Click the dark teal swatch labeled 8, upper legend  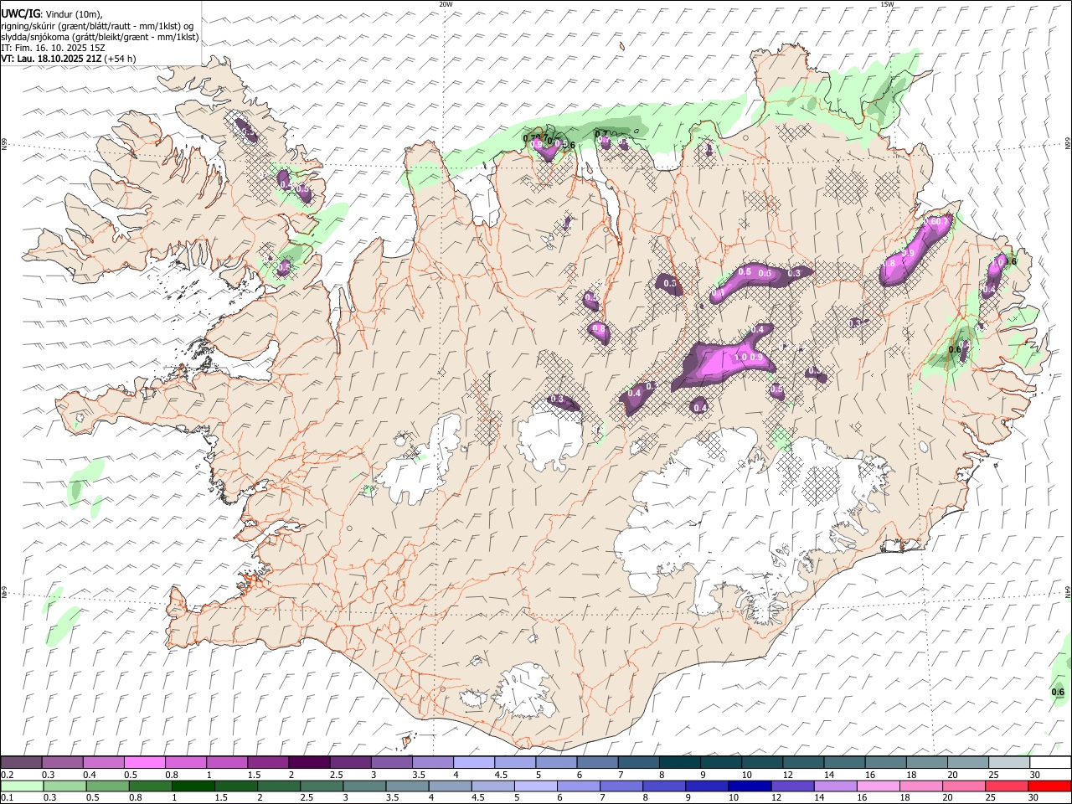(x=679, y=763)
